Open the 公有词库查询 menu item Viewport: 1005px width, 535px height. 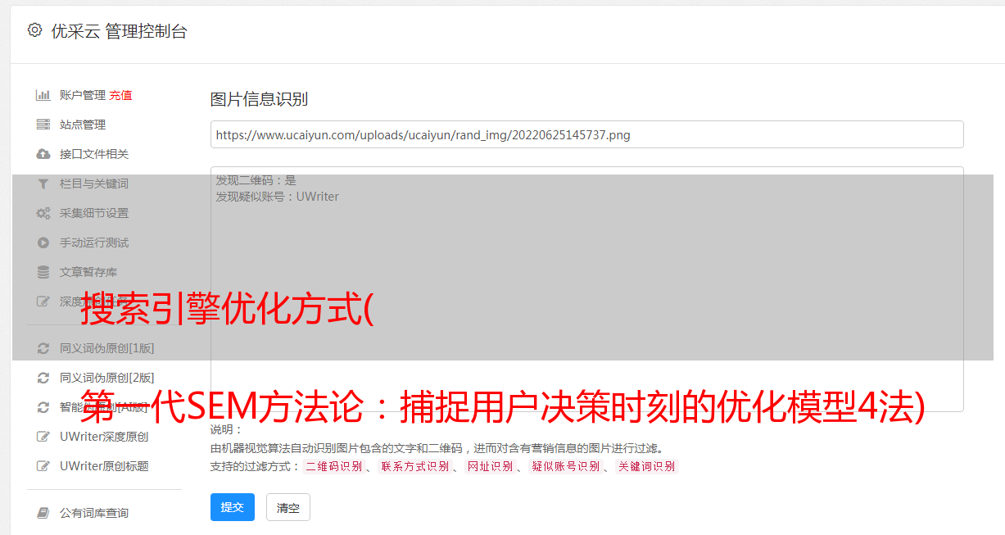(94, 513)
